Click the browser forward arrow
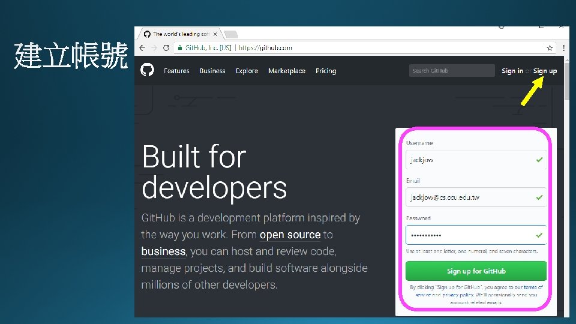This screenshot has height=324, width=576. click(x=154, y=48)
